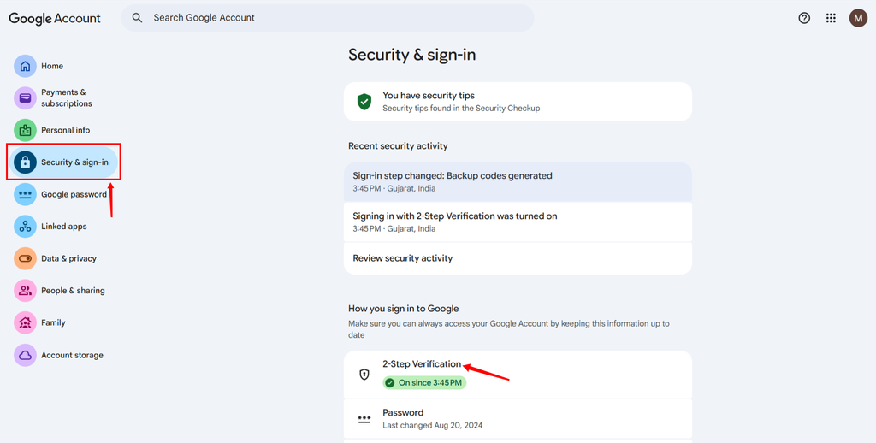This screenshot has width=876, height=443.
Task: Click the On since 3:45 PM badge
Action: [424, 382]
